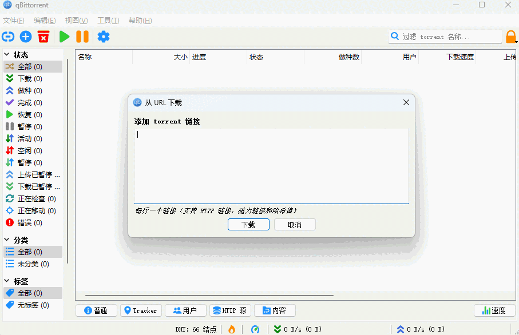This screenshot has height=335, width=519.
Task: Click the 取消 button to dismiss dialog
Action: [295, 224]
